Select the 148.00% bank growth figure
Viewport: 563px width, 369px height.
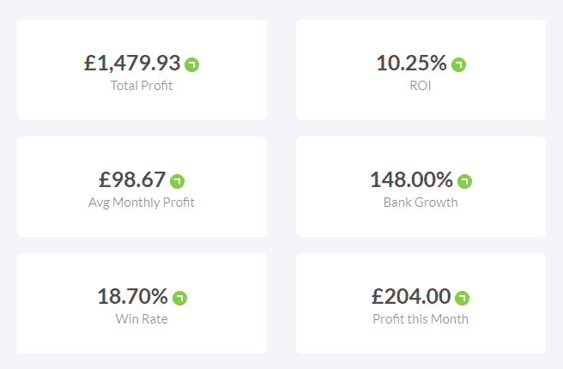tap(411, 180)
